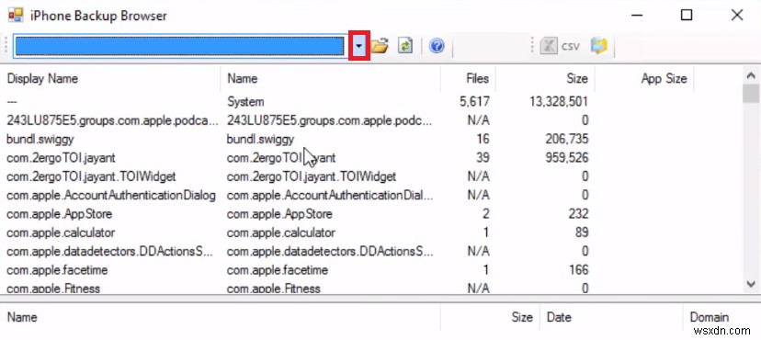Click com.apple.calculator in Name column
761x340 pixels.
[281, 232]
